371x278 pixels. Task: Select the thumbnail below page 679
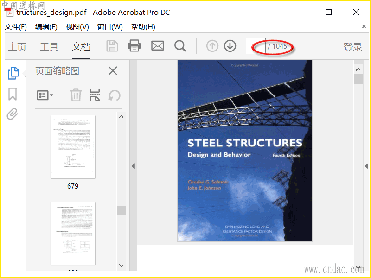pos(73,234)
